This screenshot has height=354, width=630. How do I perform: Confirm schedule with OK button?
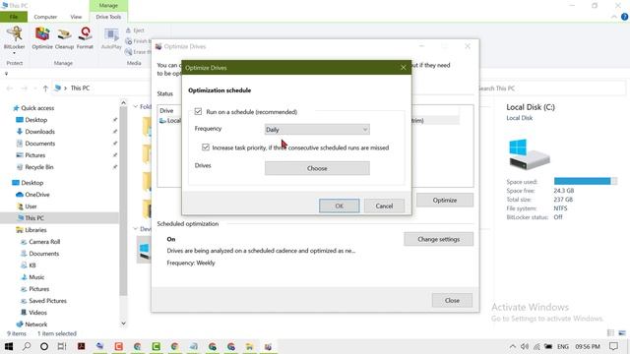(339, 206)
